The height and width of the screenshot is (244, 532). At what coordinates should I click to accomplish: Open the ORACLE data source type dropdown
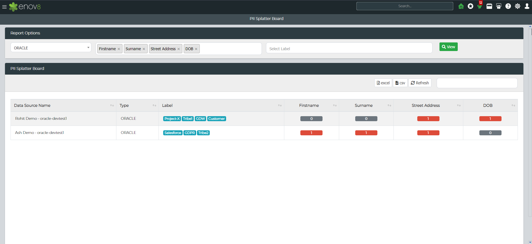click(51, 48)
